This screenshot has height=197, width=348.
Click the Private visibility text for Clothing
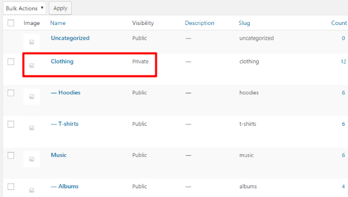140,61
